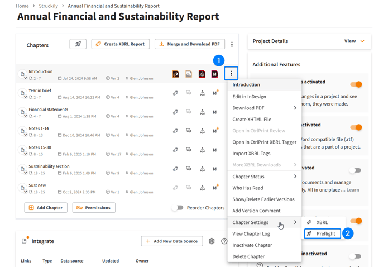Click the Create XBRL Report button
The image size is (374, 267).
121,44
